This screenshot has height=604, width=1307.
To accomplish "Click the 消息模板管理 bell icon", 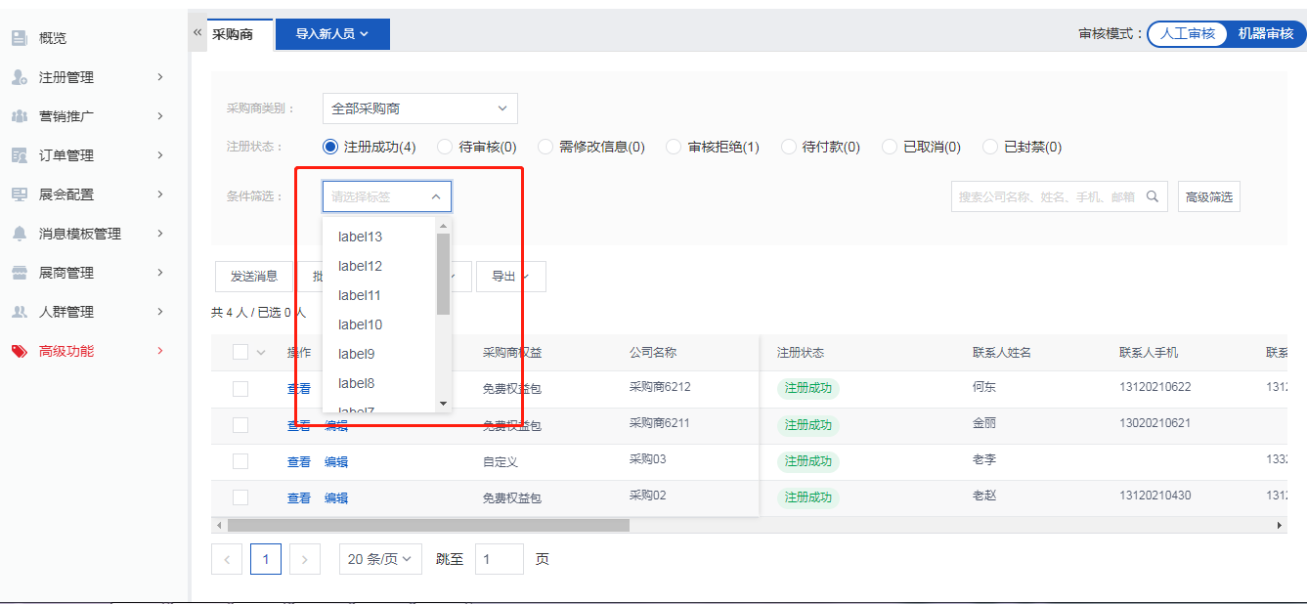I will [x=19, y=234].
